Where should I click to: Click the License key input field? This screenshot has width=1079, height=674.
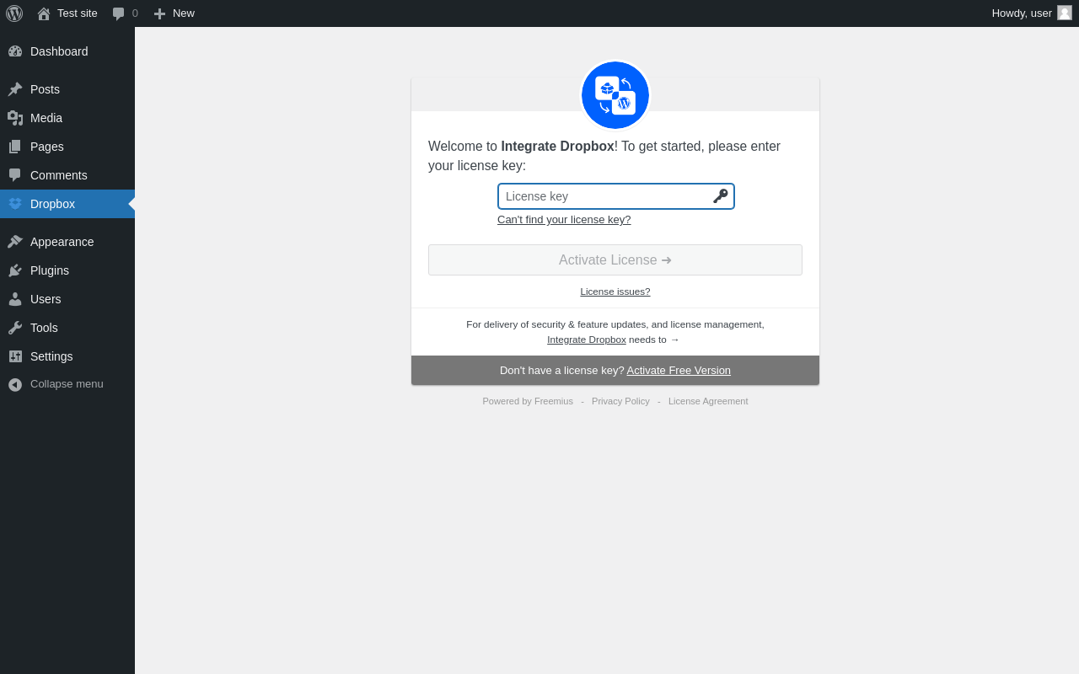616,196
